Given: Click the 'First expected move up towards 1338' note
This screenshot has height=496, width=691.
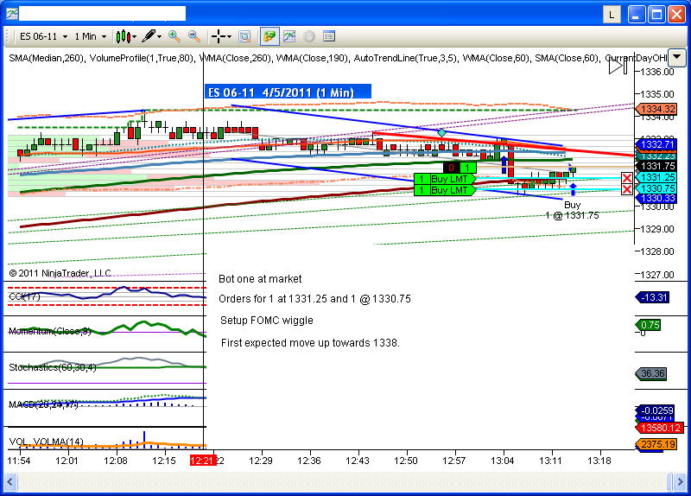Looking at the screenshot, I should click(x=310, y=343).
